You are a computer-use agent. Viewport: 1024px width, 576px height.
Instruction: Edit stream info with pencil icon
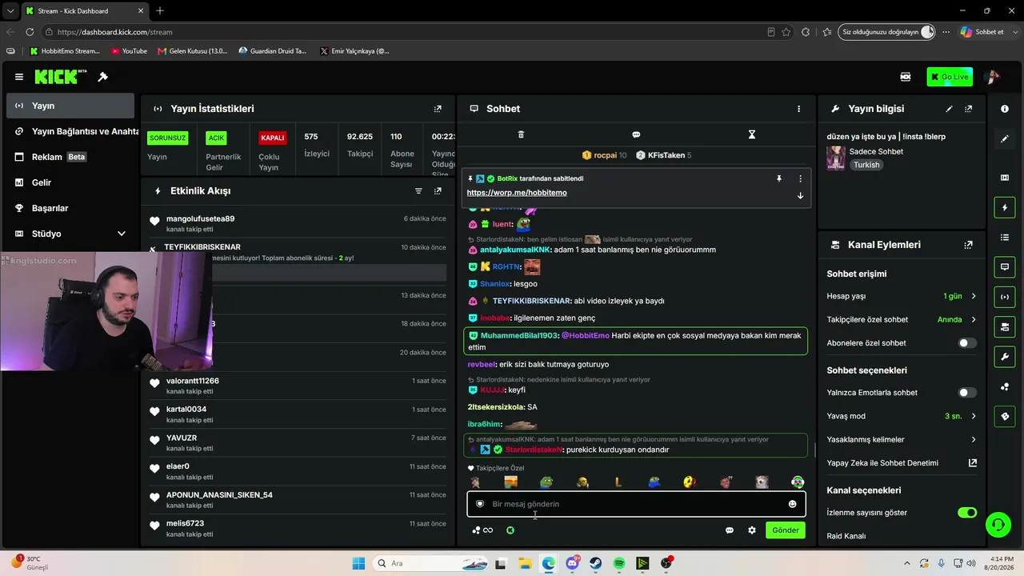[x=950, y=109]
